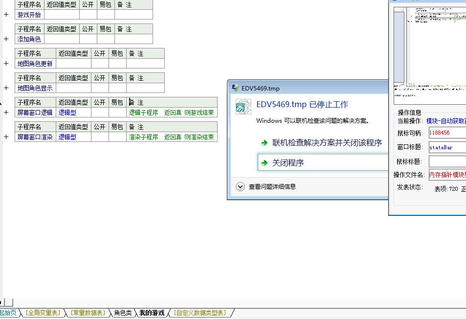Select the 屏幕窗口渲染 name cell

tap(35, 137)
